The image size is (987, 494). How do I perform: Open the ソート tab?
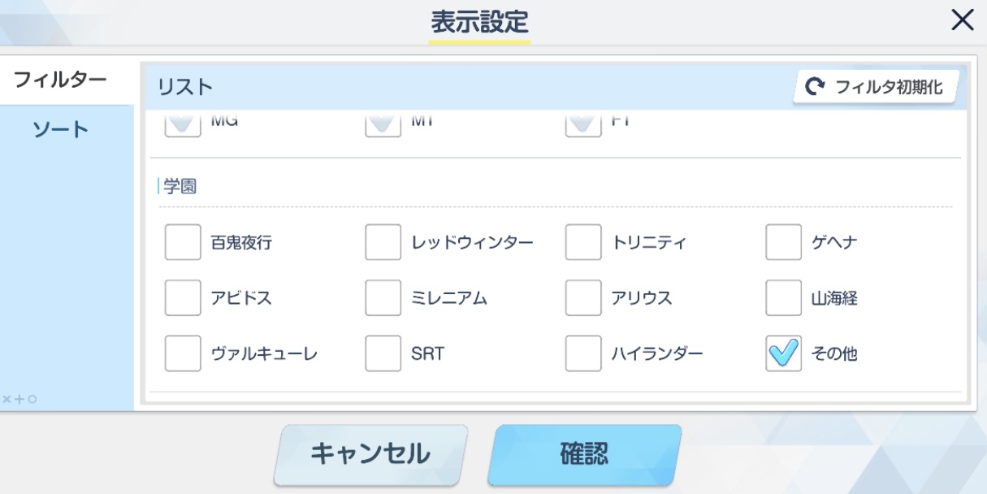pyautogui.click(x=60, y=130)
